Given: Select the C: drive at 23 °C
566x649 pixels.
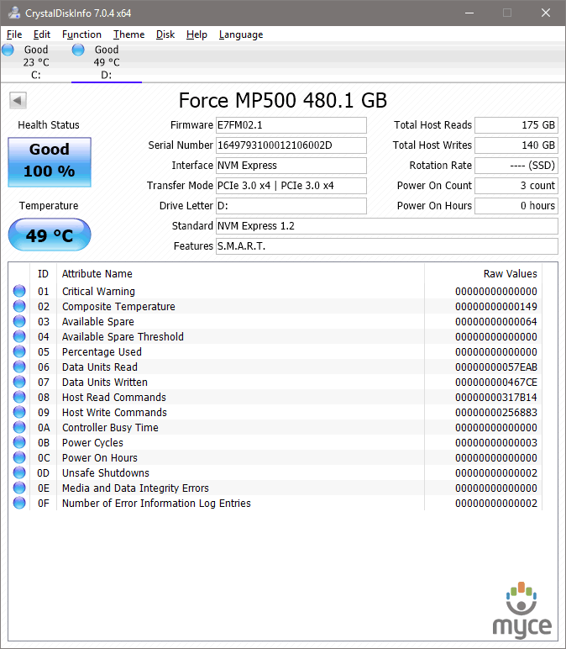Looking at the screenshot, I should coord(35,62).
